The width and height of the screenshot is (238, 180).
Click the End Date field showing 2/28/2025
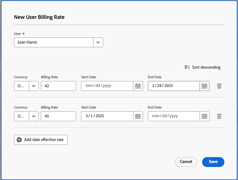(x=174, y=86)
